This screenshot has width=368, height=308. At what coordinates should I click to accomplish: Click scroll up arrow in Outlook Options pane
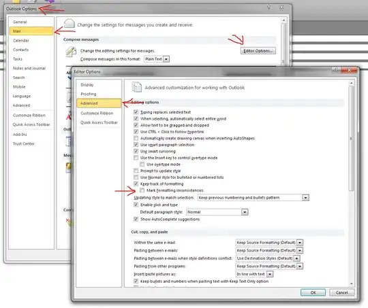point(283,20)
